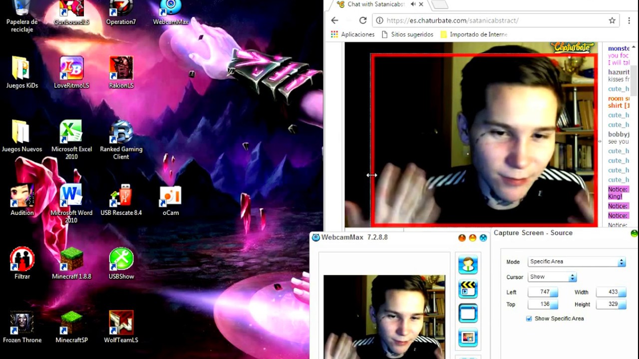639x359 pixels.
Task: Click WebcamMax webcam source person icon
Action: (x=468, y=264)
